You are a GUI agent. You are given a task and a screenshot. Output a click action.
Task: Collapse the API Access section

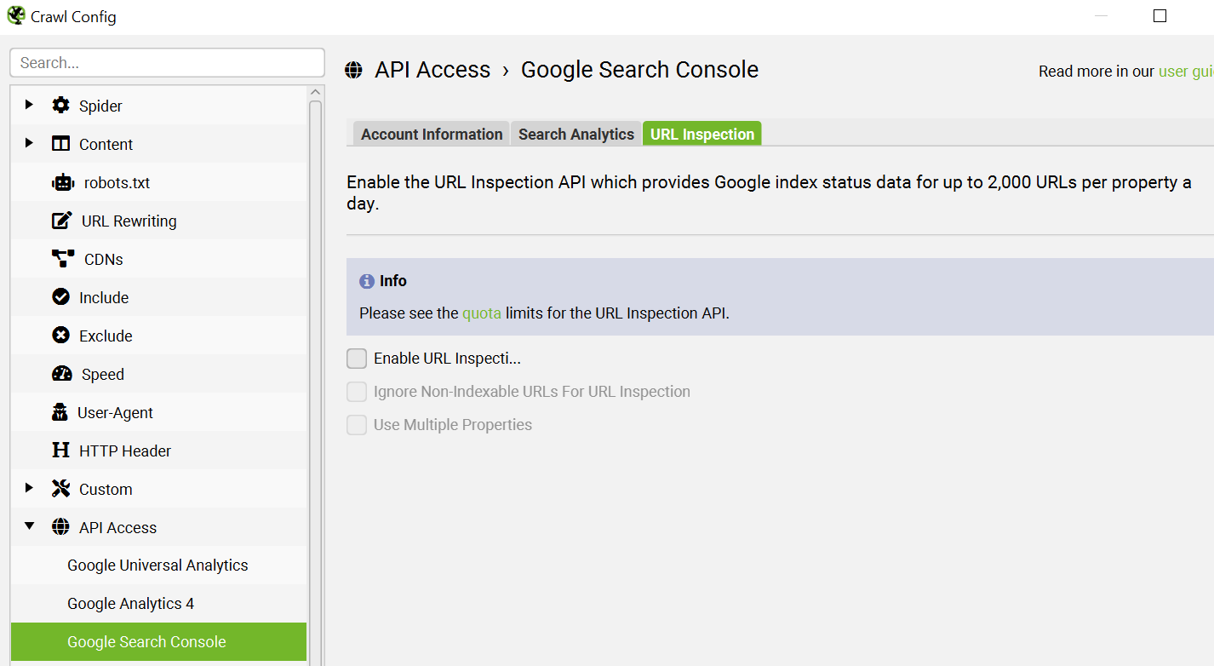[29, 526]
